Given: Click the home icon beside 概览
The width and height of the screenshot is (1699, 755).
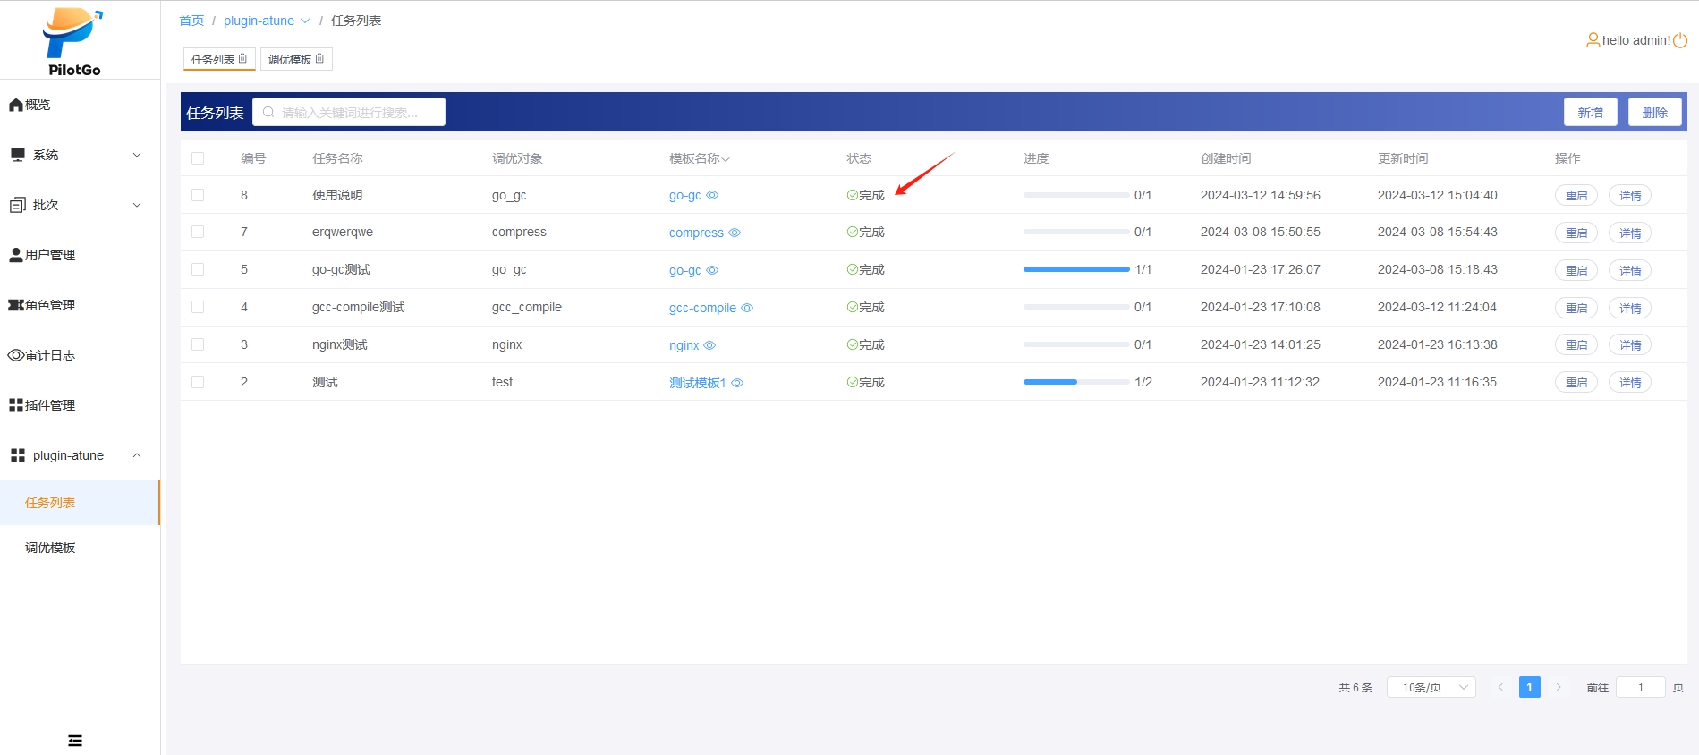Looking at the screenshot, I should [x=16, y=105].
